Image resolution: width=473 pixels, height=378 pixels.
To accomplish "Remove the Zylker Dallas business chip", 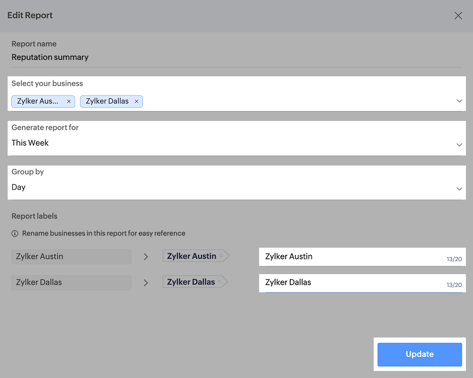I will [136, 102].
